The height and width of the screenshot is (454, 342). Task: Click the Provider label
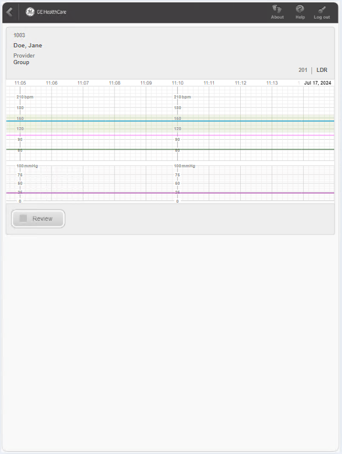[x=24, y=55]
